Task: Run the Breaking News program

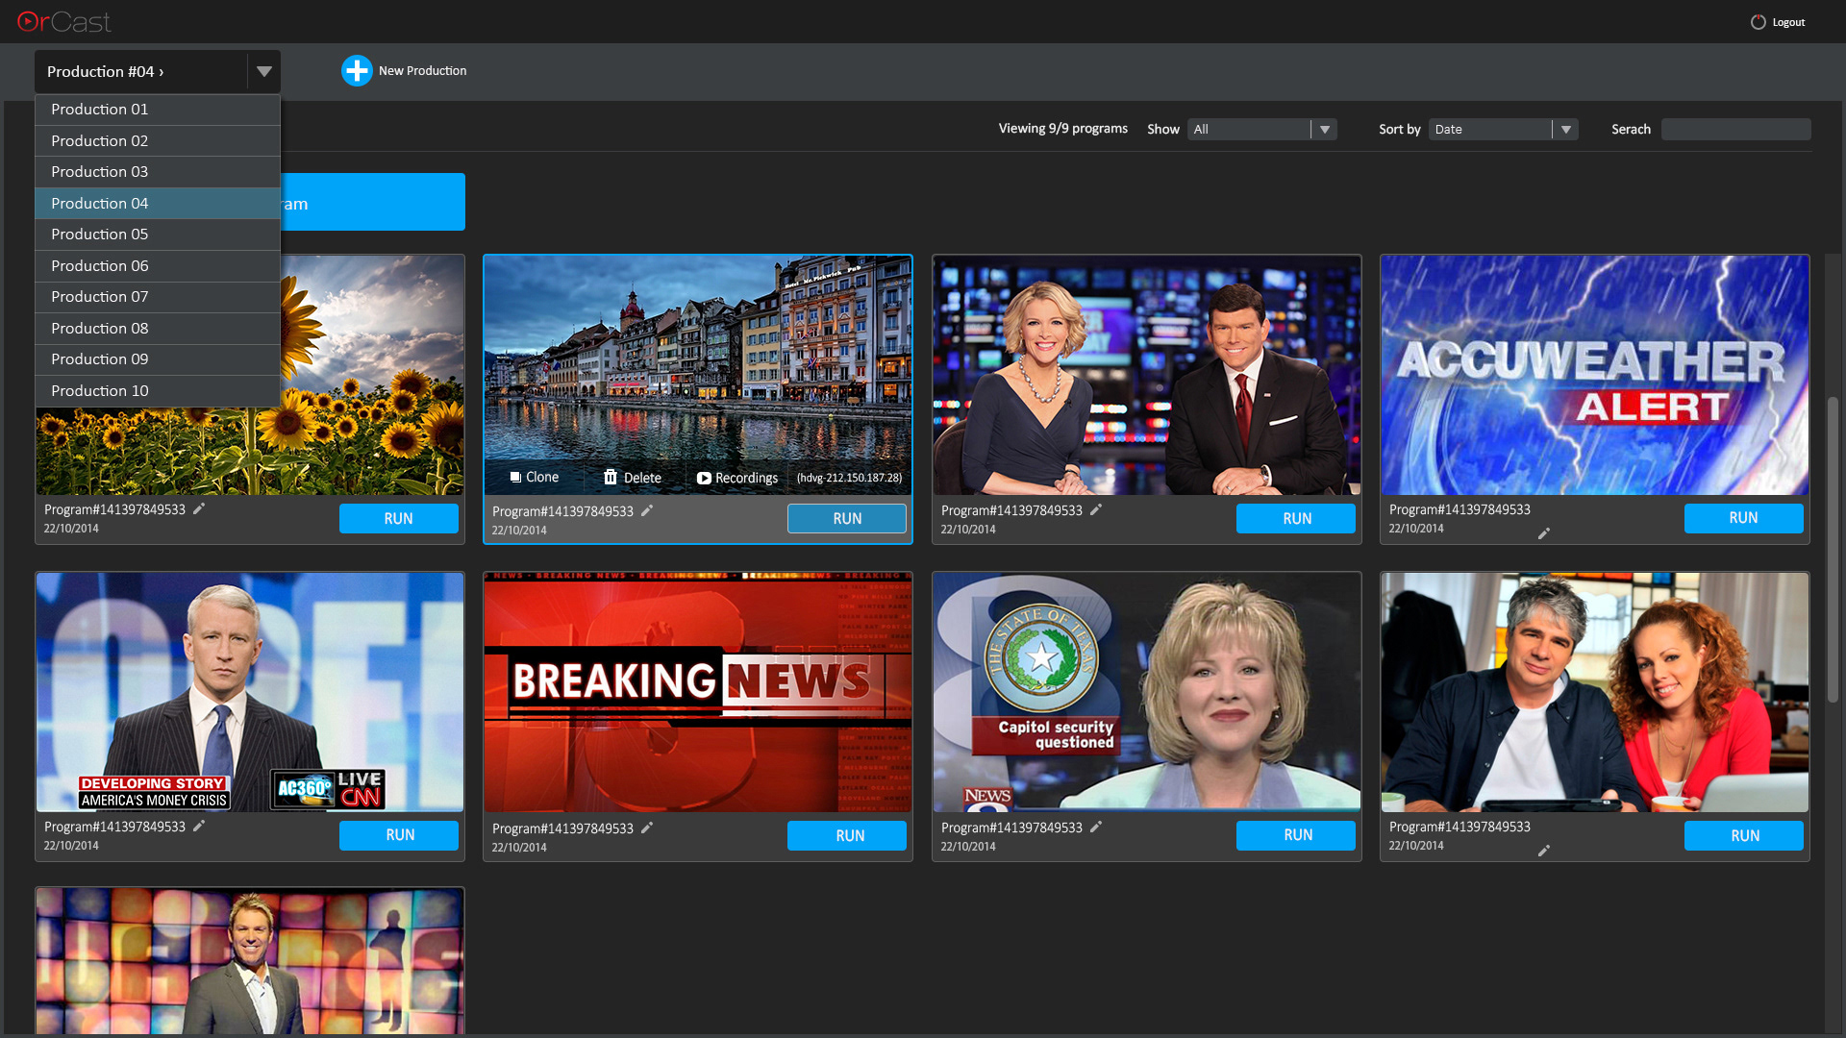Action: (846, 835)
